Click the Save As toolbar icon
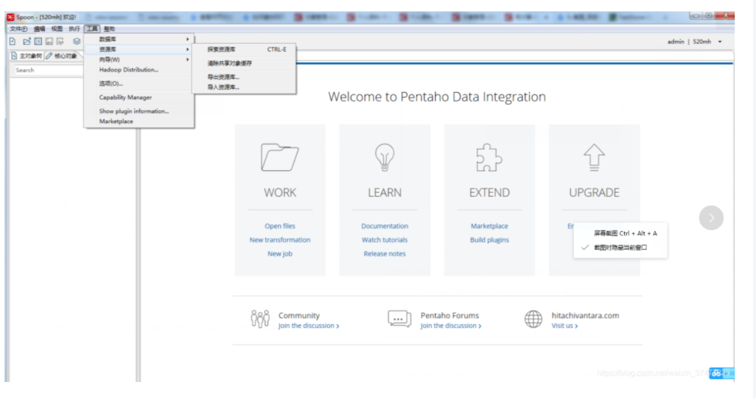 point(60,42)
